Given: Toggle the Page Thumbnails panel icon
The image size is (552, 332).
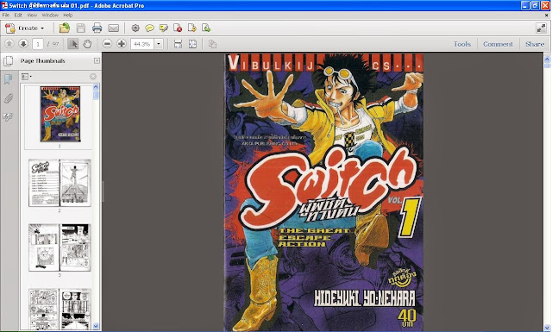Looking at the screenshot, I should (x=9, y=61).
